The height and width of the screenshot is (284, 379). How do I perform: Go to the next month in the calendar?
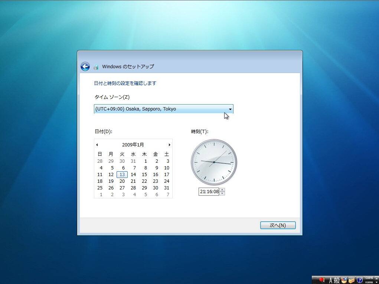click(x=169, y=145)
